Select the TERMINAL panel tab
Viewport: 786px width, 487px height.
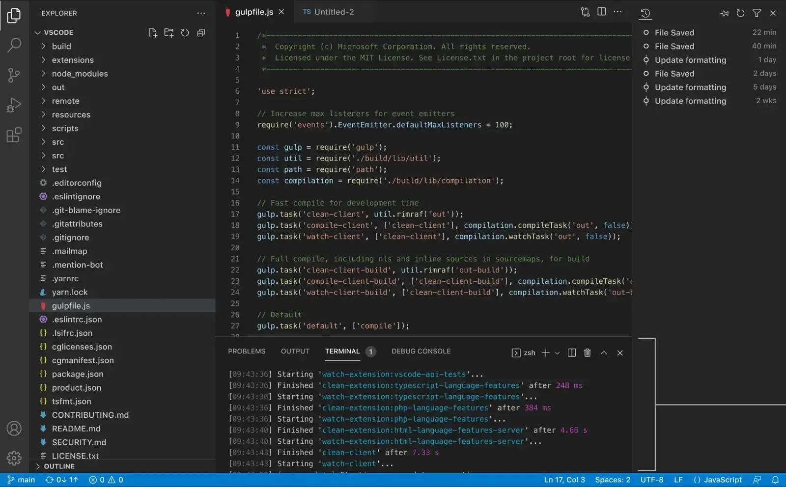tap(342, 352)
